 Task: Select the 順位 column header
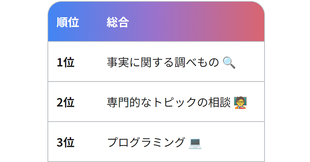[x=68, y=22]
